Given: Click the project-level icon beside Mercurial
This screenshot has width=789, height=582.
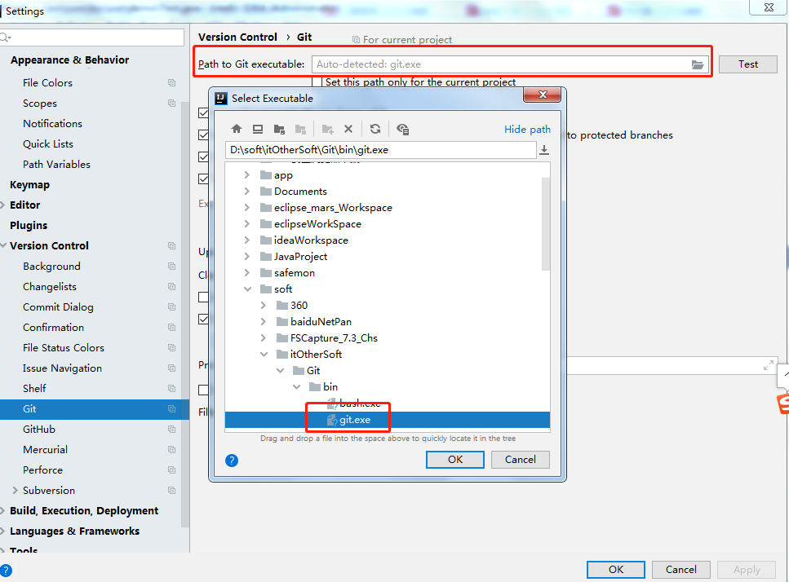Looking at the screenshot, I should point(171,450).
